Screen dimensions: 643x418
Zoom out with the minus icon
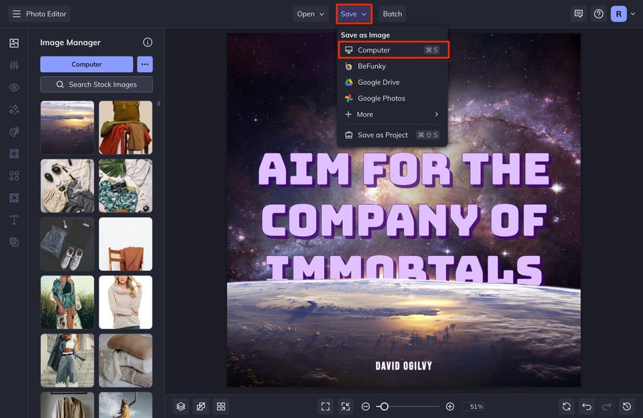(x=365, y=406)
